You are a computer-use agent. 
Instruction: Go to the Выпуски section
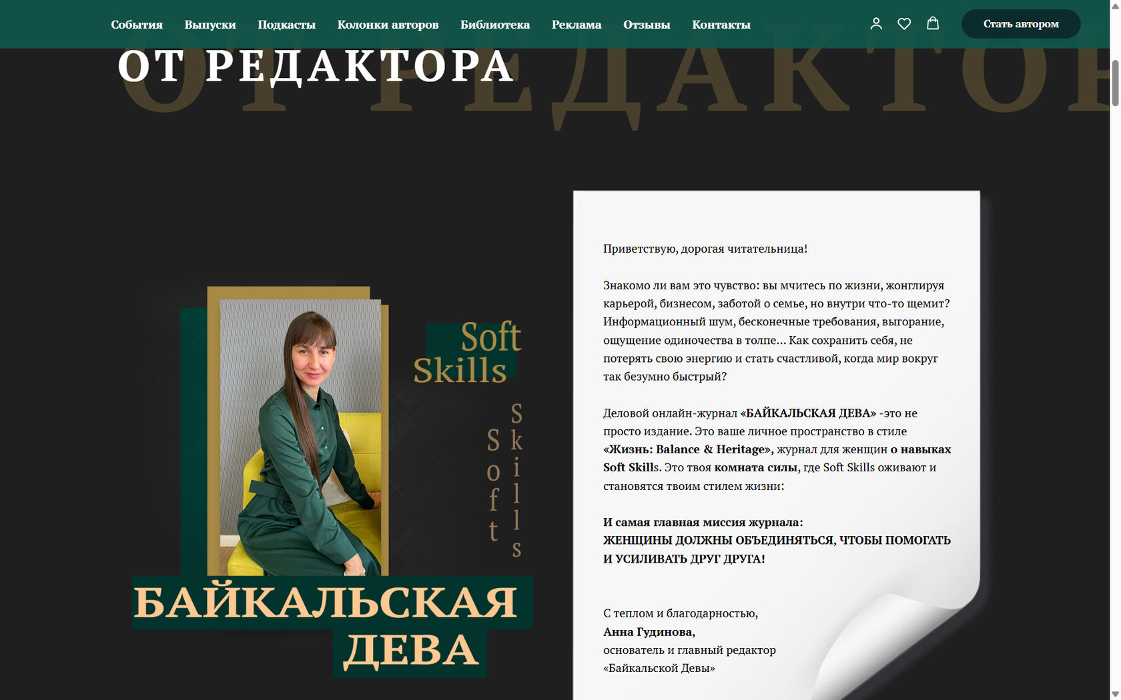(210, 25)
